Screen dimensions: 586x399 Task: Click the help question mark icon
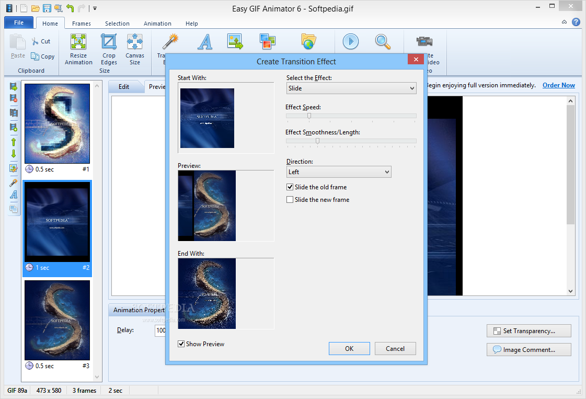[576, 22]
